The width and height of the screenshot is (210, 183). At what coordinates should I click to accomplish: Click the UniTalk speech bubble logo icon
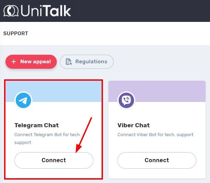pyautogui.click(x=11, y=11)
